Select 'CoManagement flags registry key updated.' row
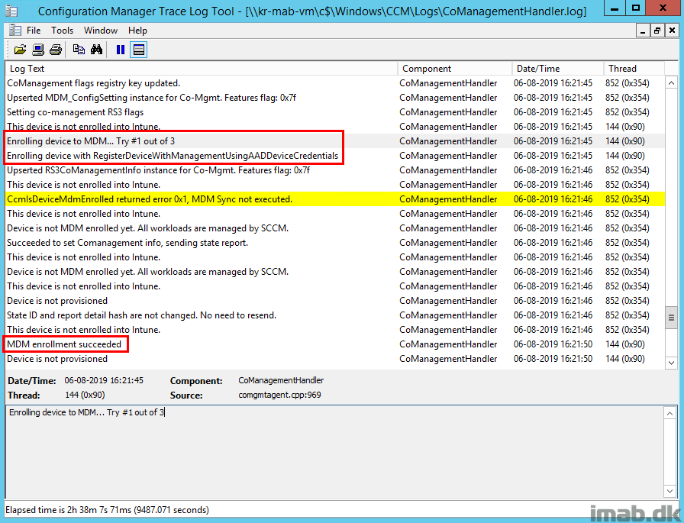The height and width of the screenshot is (523, 684). 335,83
